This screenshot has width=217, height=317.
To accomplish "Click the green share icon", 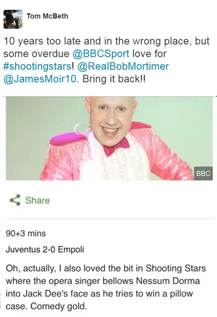I will (x=15, y=200).
